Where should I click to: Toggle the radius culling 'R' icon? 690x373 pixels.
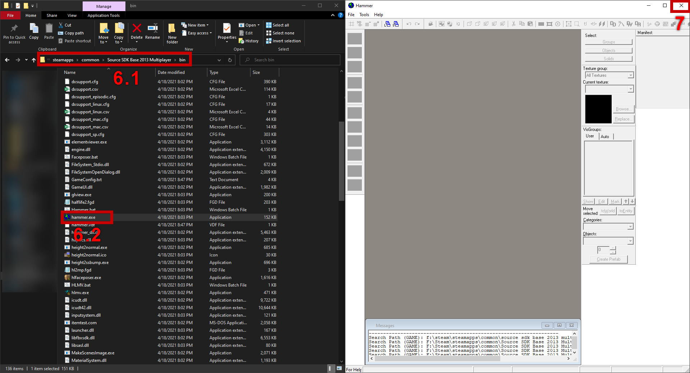[558, 24]
